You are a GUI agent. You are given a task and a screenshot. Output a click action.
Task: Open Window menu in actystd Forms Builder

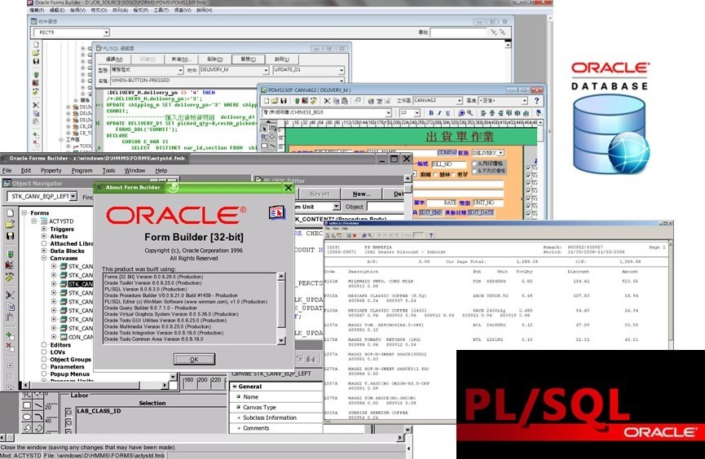coord(134,171)
